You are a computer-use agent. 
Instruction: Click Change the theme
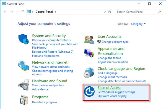pos(109,58)
